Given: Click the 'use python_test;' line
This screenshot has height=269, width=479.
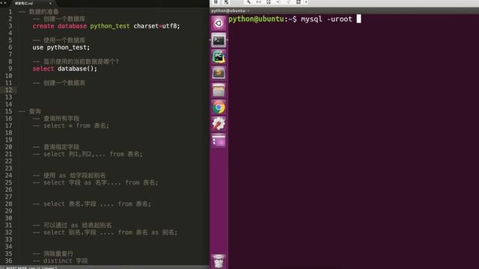Looking at the screenshot, I should click(x=61, y=48).
